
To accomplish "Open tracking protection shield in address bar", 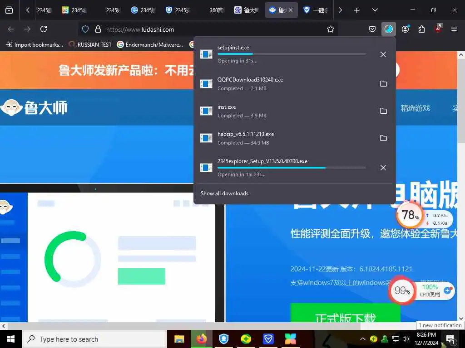I will 85,29.
